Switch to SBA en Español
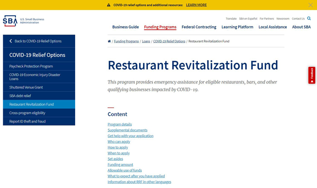 pos(248,19)
